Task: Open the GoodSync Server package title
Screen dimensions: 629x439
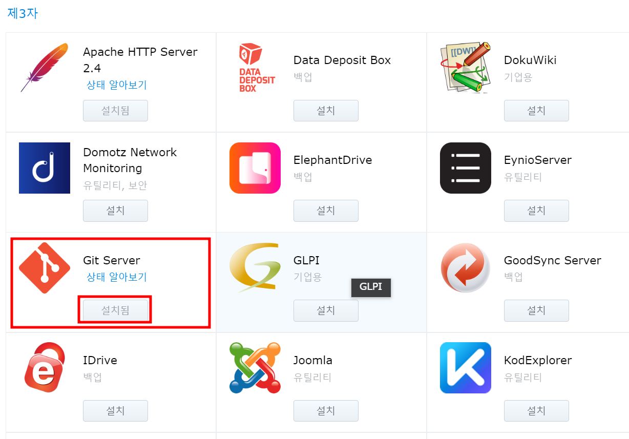Action: (553, 260)
